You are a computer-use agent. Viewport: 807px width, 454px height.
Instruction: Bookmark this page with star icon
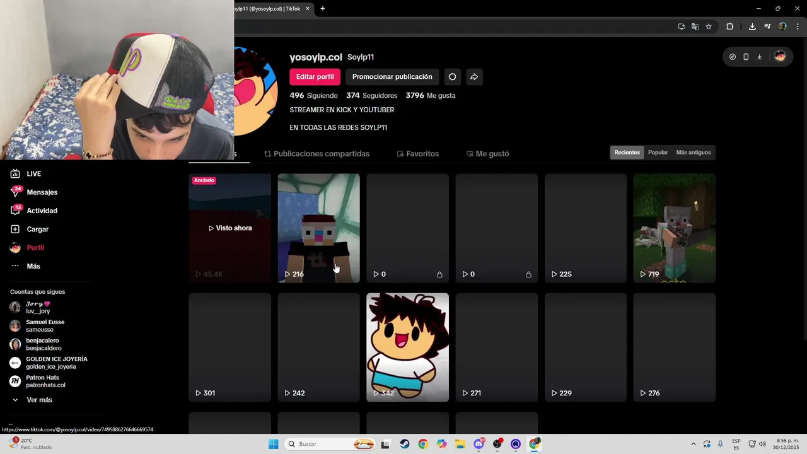709,26
